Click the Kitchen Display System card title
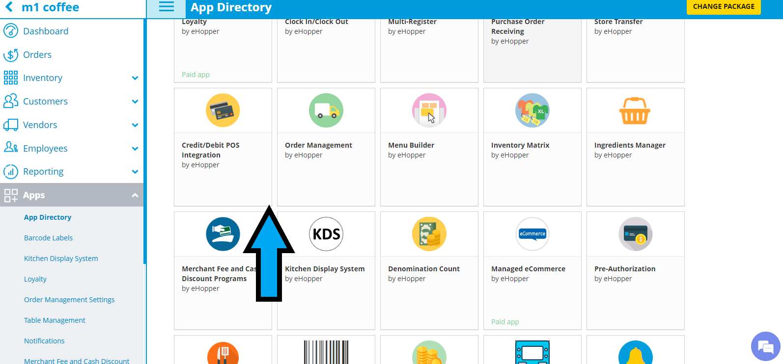The width and height of the screenshot is (783, 364). [x=325, y=269]
